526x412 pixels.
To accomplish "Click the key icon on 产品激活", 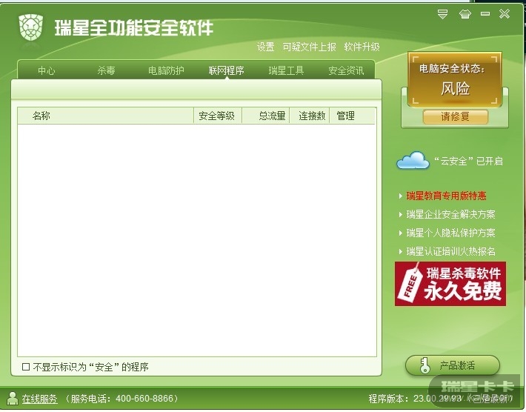I will pos(425,365).
